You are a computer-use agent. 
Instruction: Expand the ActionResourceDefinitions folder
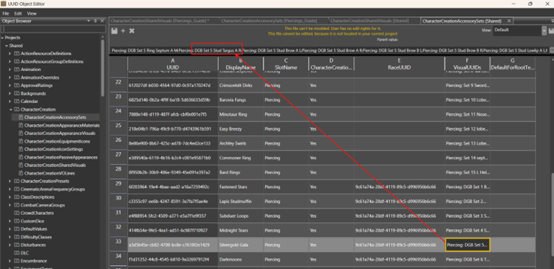10,54
